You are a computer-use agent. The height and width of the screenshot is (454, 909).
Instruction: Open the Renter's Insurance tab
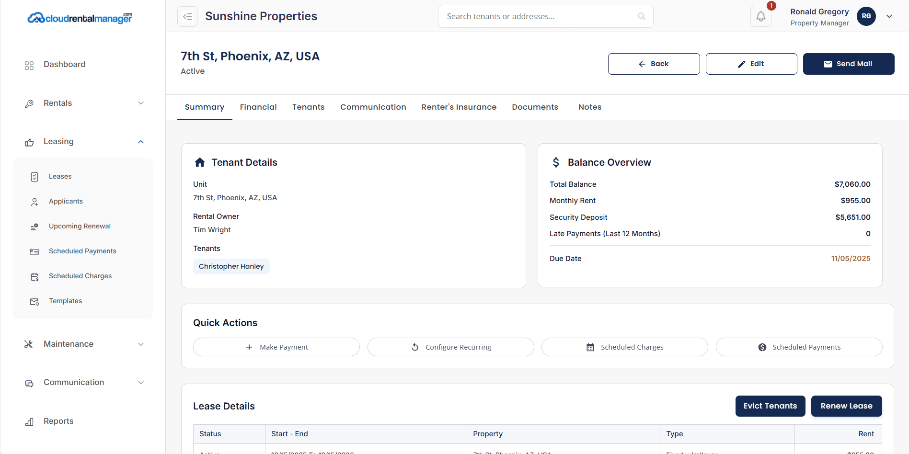tap(459, 107)
